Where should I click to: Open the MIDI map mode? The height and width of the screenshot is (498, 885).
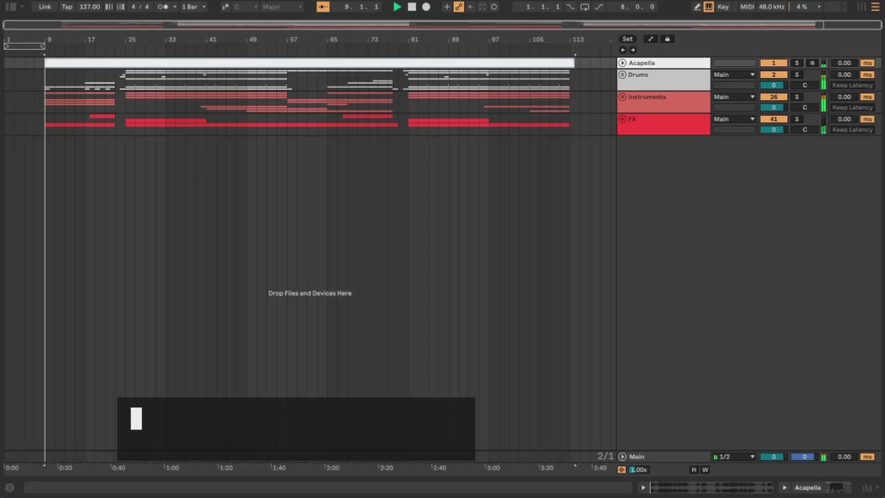pyautogui.click(x=747, y=7)
